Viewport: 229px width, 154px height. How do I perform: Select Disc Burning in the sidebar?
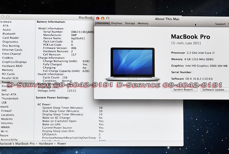point(11,46)
